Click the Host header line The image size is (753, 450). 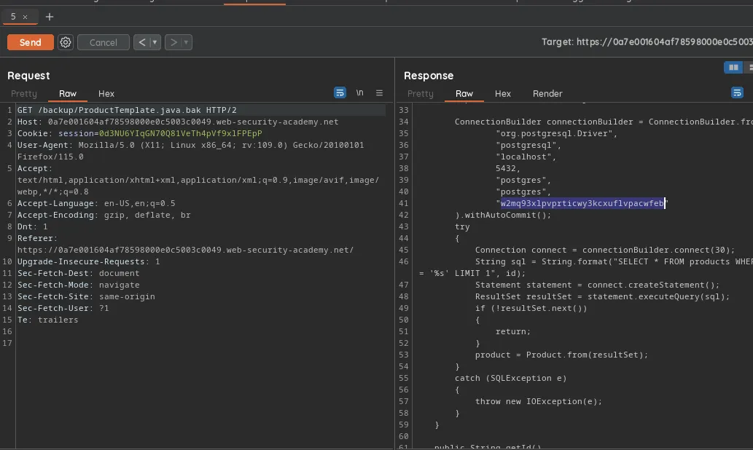point(178,122)
